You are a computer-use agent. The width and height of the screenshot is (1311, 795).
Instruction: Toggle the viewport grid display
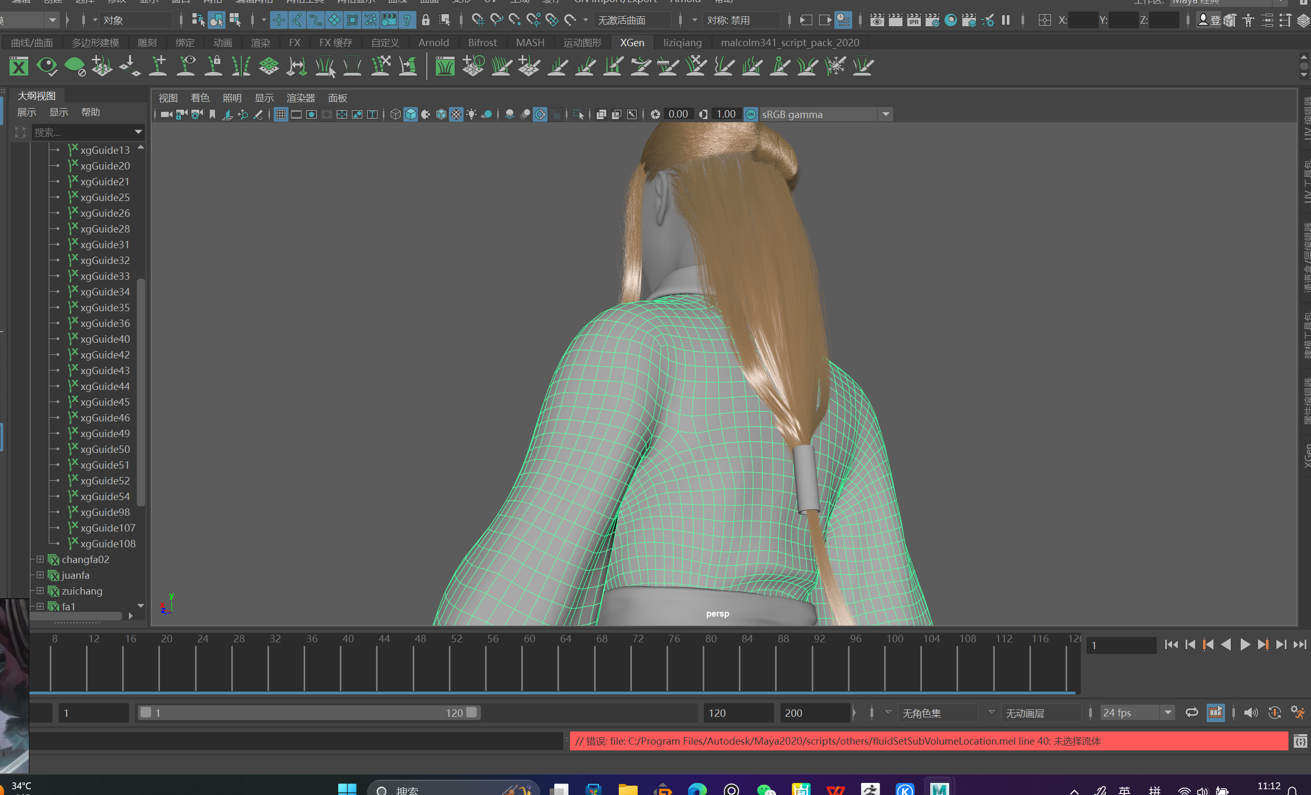pyautogui.click(x=281, y=114)
